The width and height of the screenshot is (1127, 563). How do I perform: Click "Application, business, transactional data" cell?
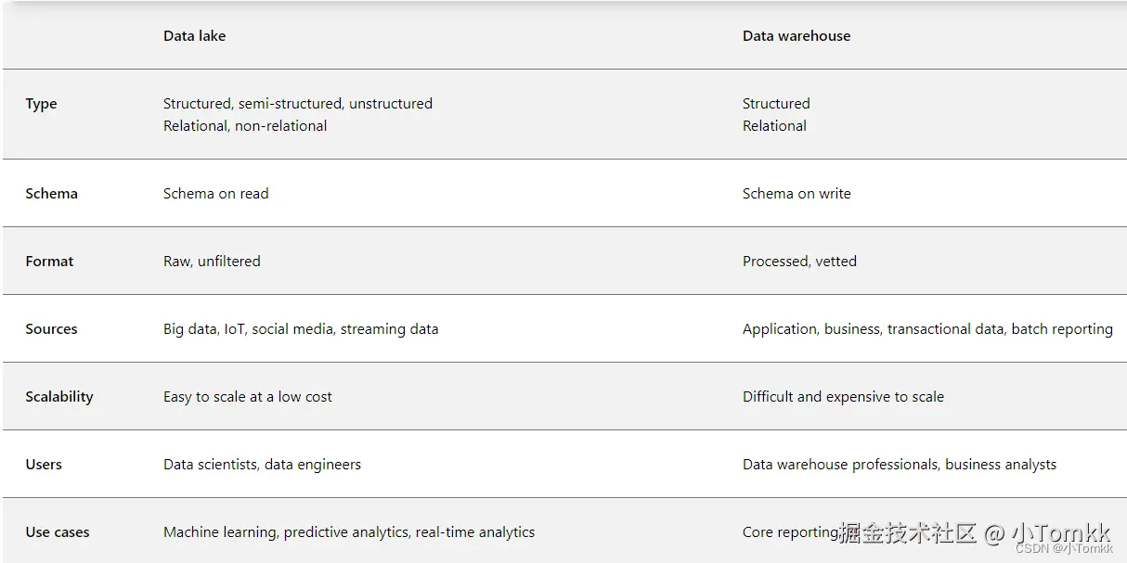point(926,329)
